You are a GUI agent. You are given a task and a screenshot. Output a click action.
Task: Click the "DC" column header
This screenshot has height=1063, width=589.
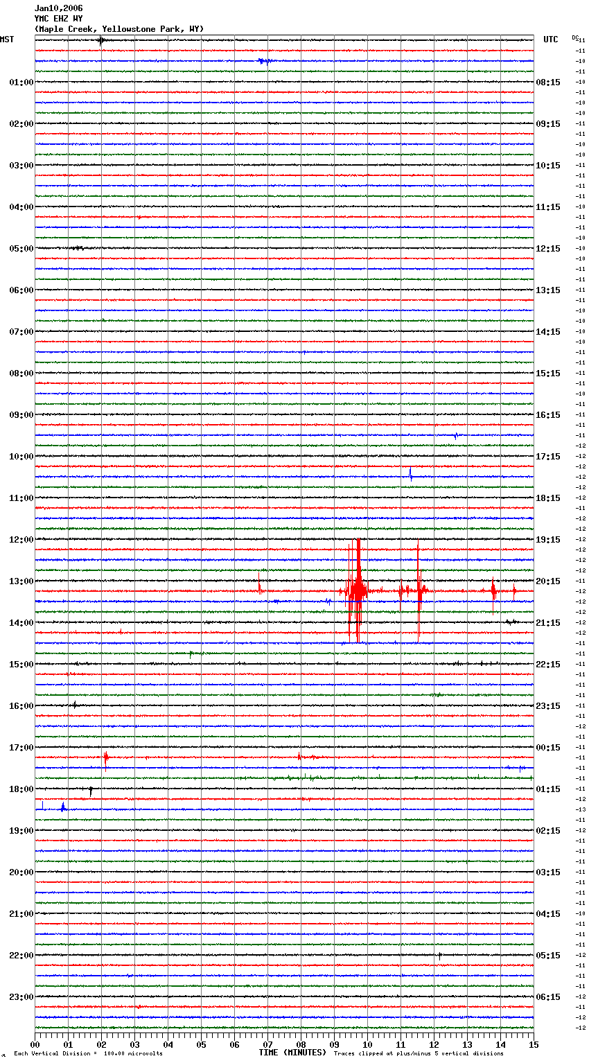pyautogui.click(x=575, y=37)
